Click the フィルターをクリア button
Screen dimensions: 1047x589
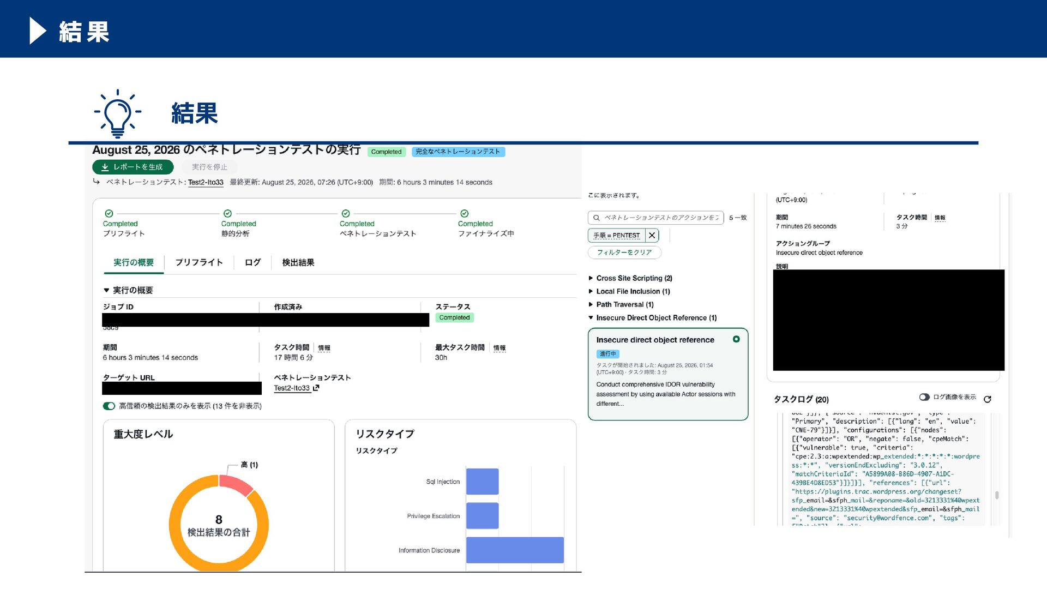click(624, 253)
